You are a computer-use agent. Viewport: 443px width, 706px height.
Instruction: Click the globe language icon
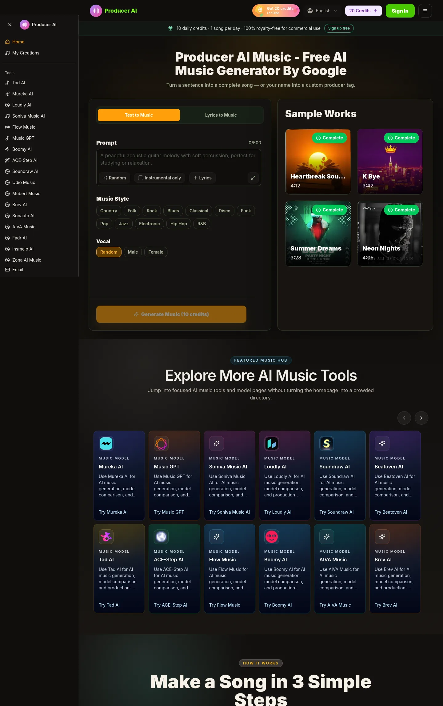[x=310, y=11]
